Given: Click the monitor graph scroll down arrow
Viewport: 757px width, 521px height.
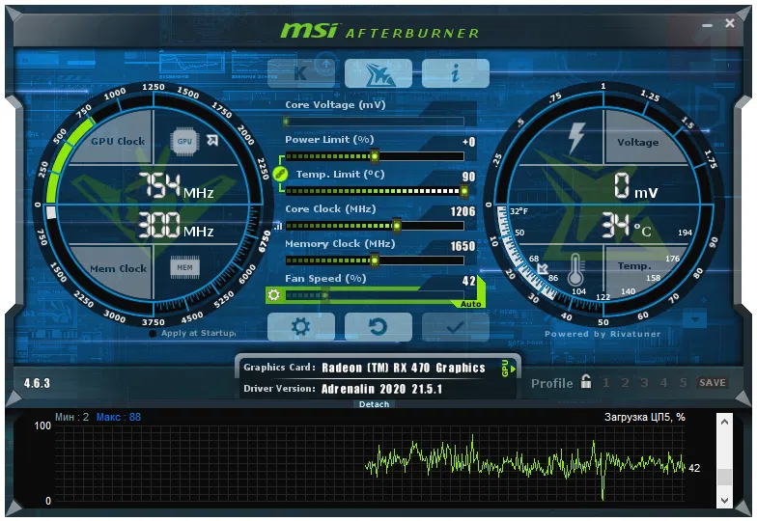Looking at the screenshot, I should pyautogui.click(x=724, y=500).
